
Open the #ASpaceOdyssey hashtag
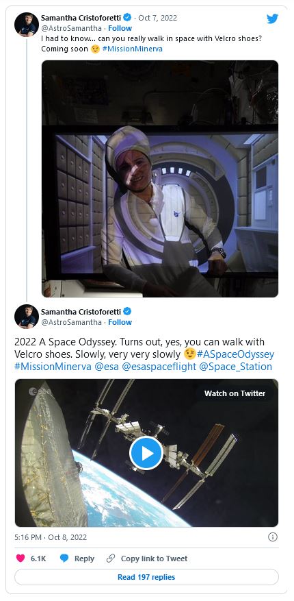click(235, 354)
